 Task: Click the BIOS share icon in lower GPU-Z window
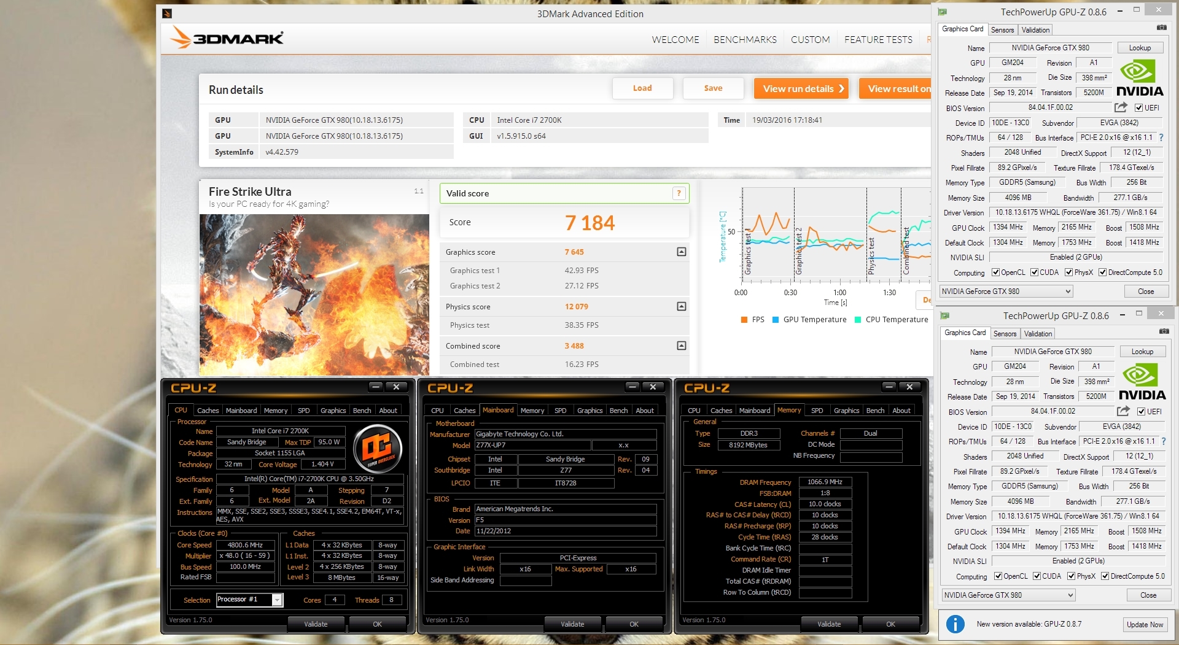(x=1123, y=411)
